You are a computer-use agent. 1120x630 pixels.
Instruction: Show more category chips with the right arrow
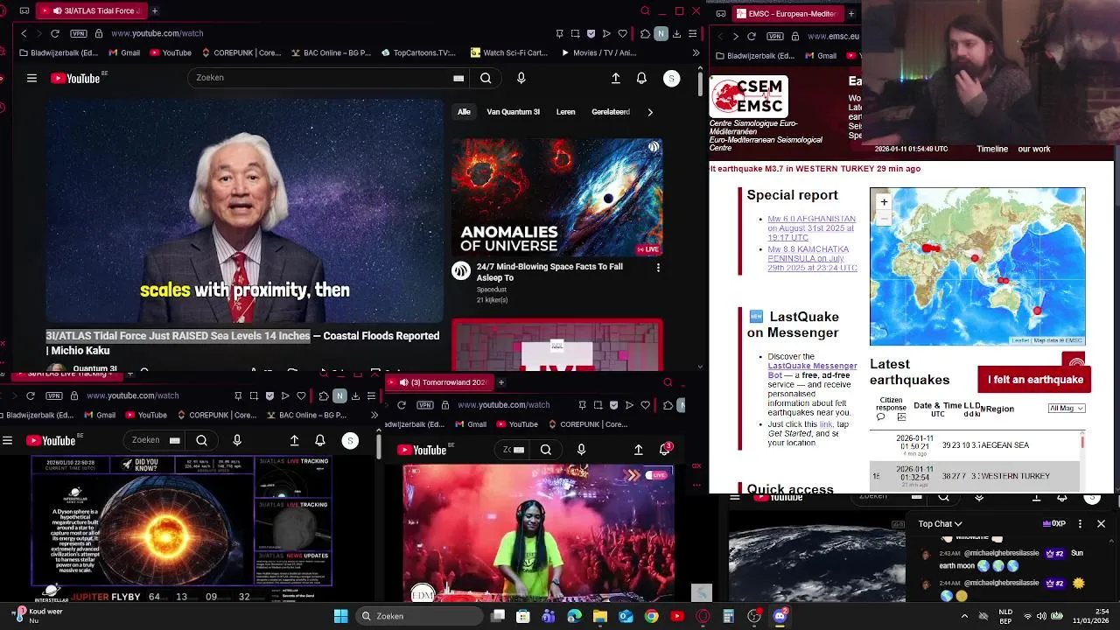tap(649, 112)
